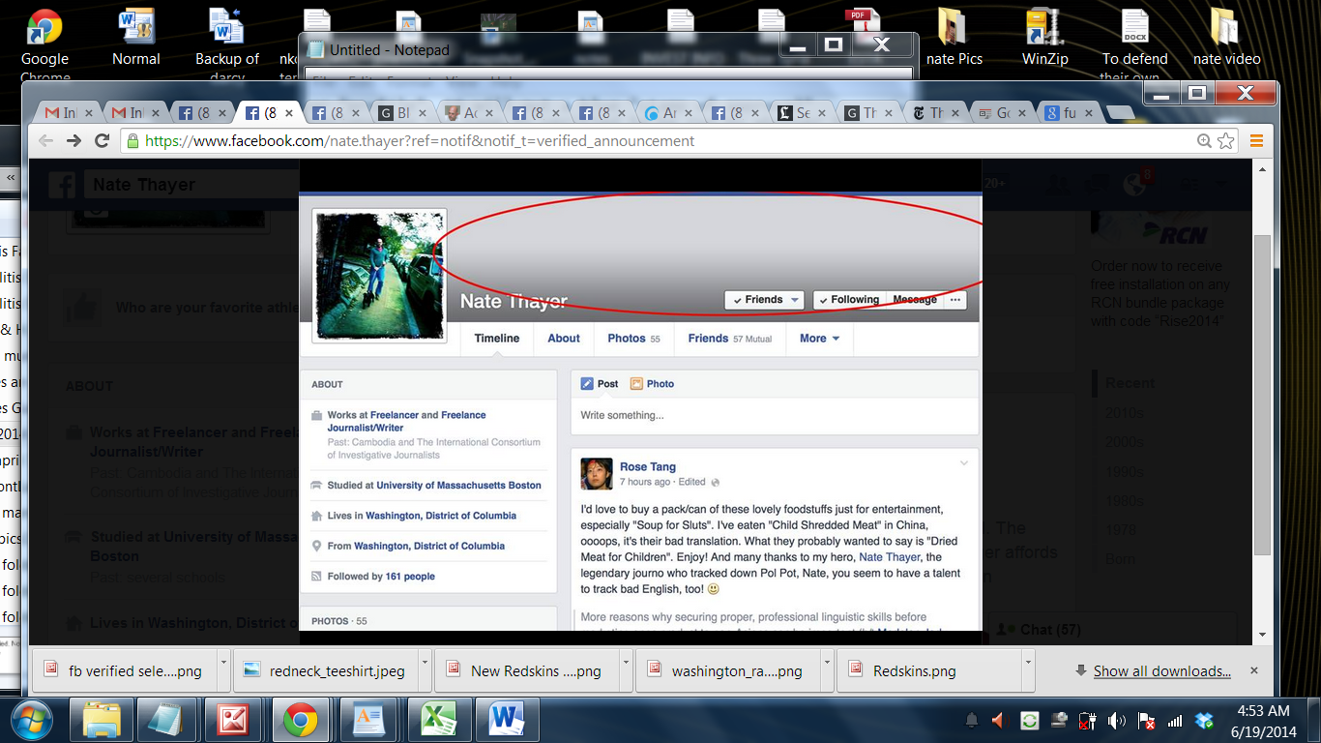Go back with Chrome's back arrow
This screenshot has height=743, width=1321.
tap(45, 141)
